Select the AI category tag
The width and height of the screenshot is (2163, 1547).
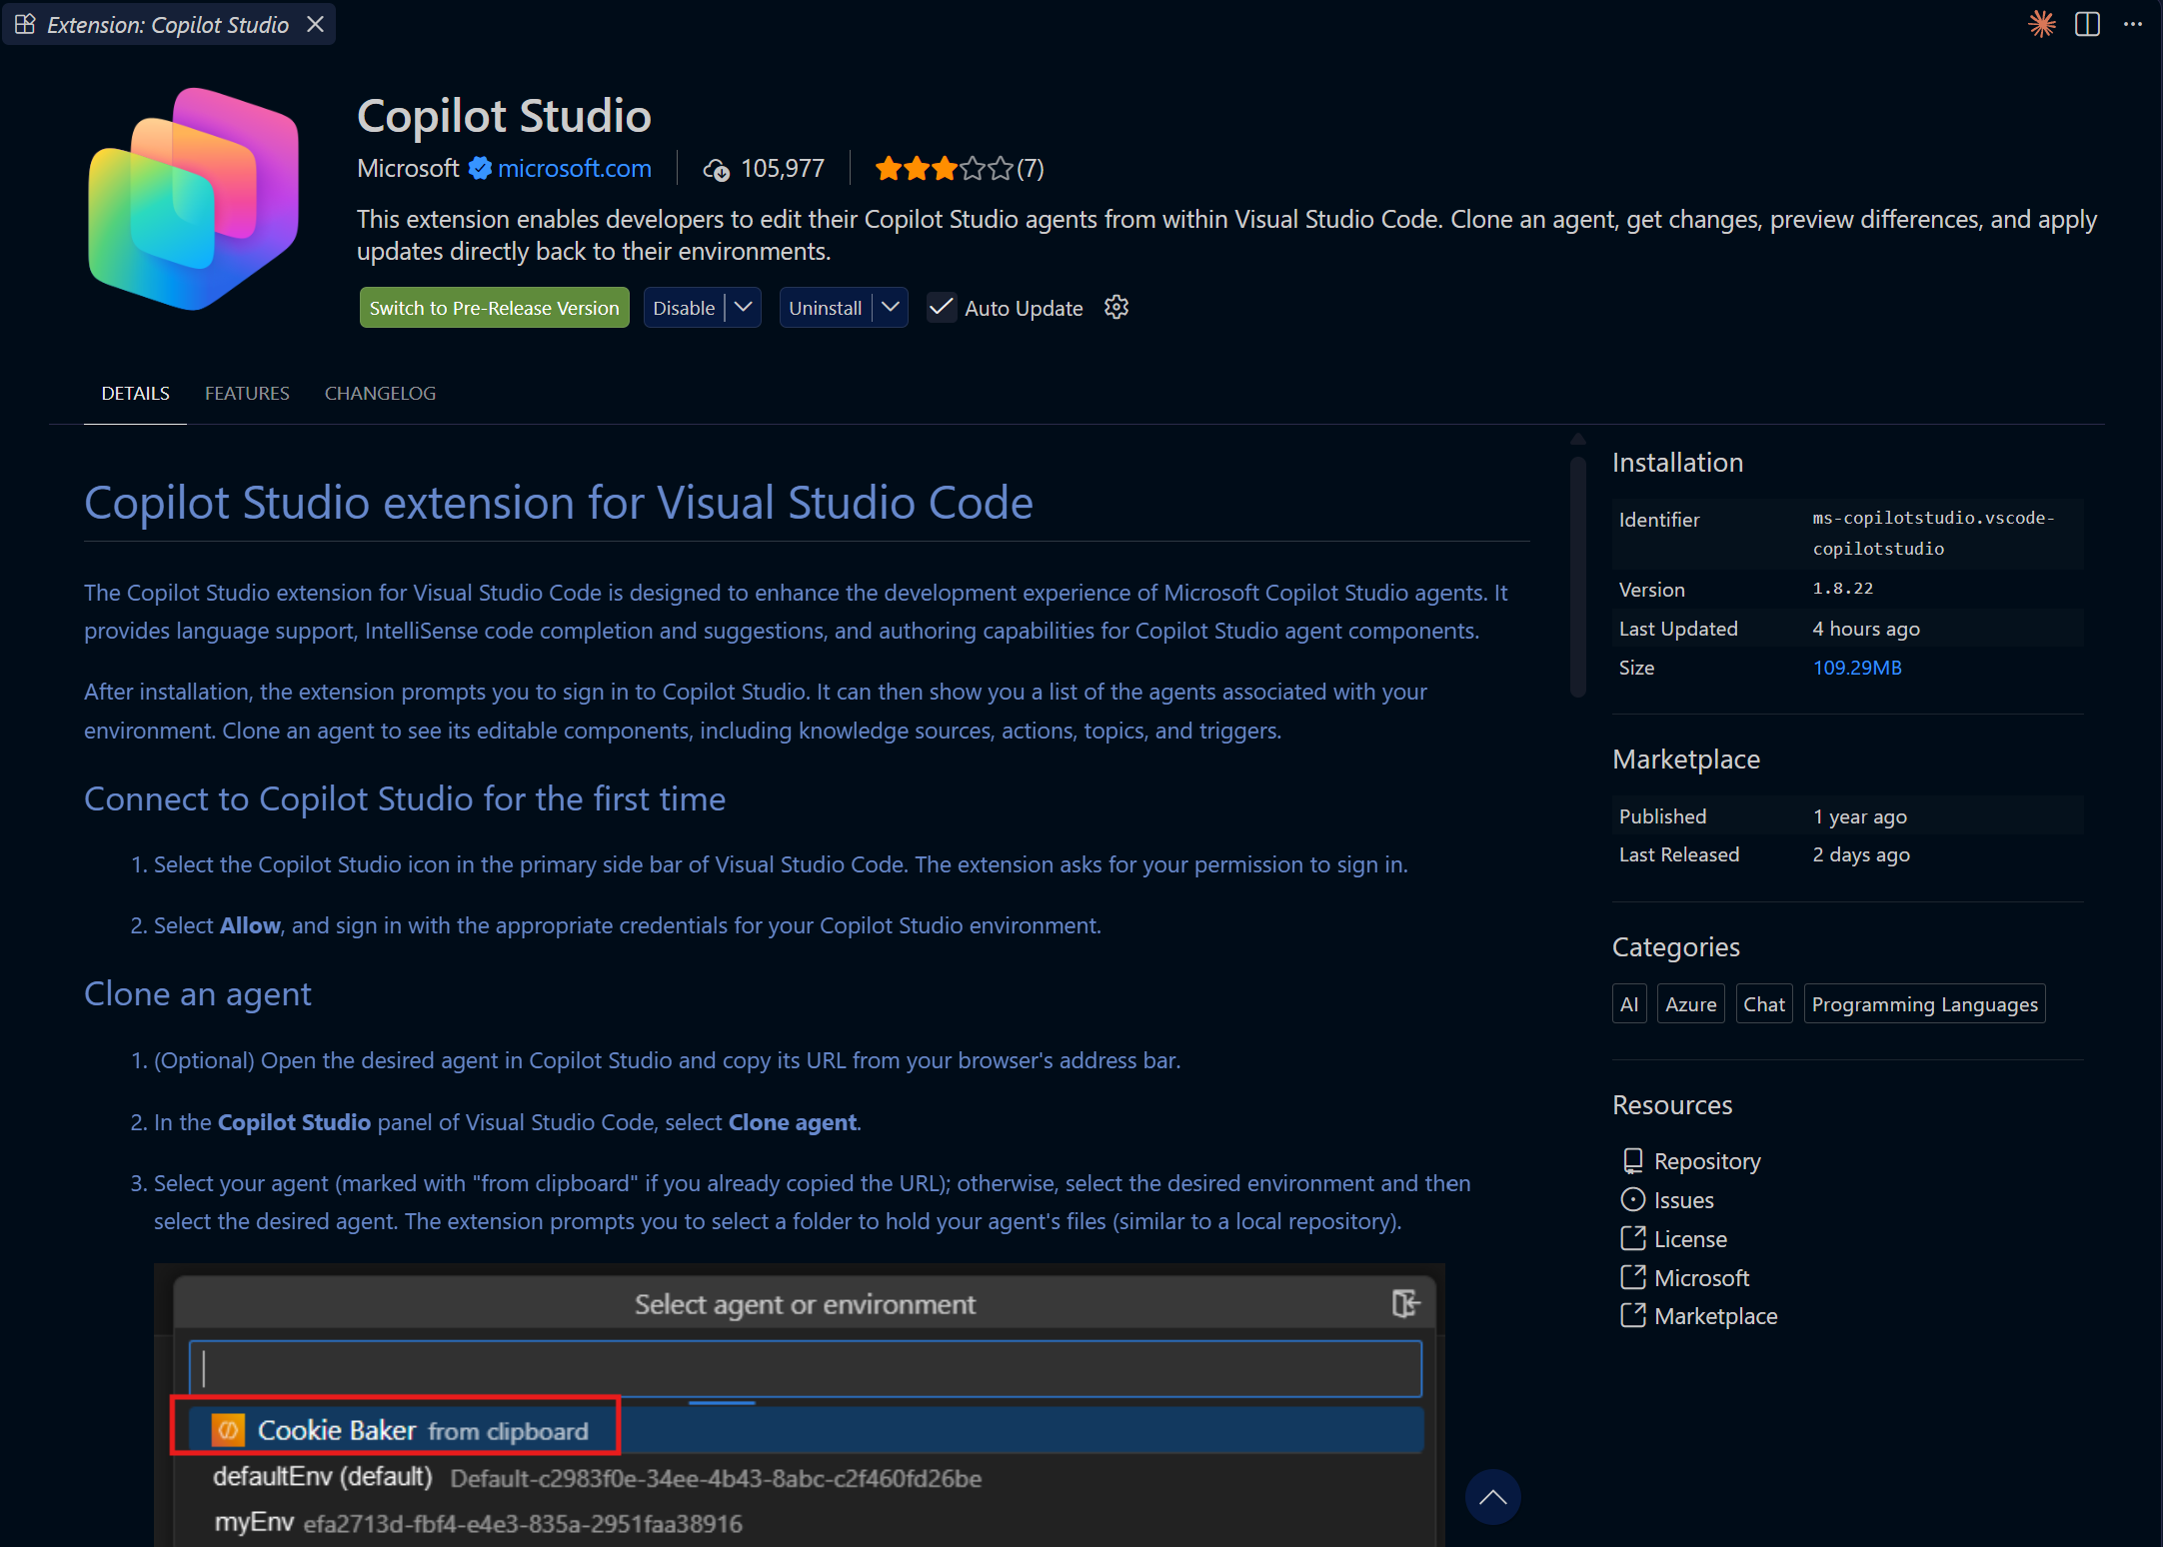click(1629, 1003)
